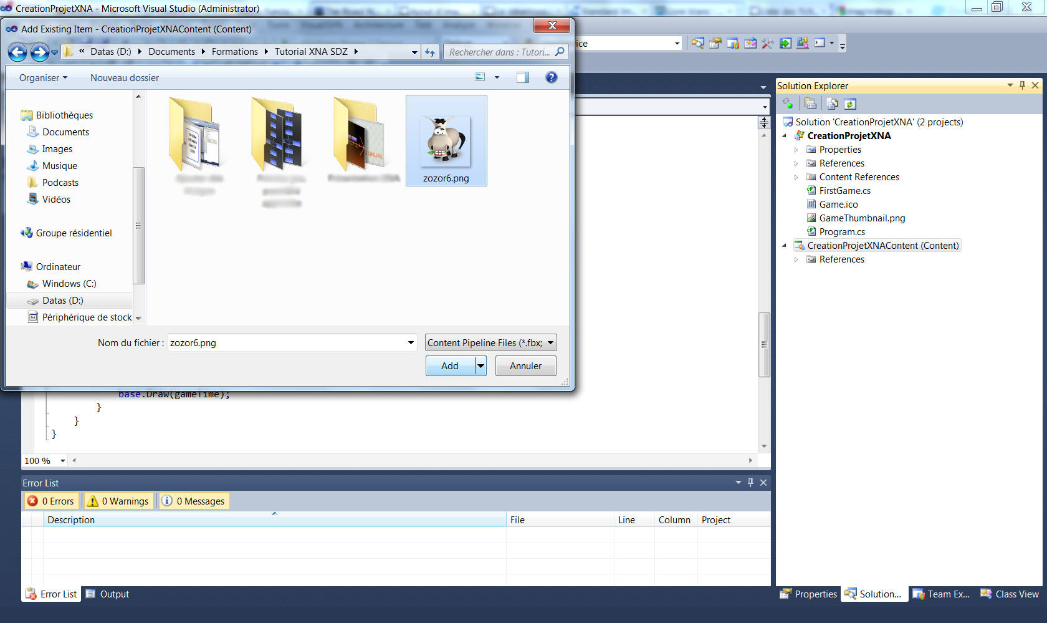The width and height of the screenshot is (1047, 623).
Task: Select FirstGame.cs in Solution Explorer
Action: tap(844, 191)
